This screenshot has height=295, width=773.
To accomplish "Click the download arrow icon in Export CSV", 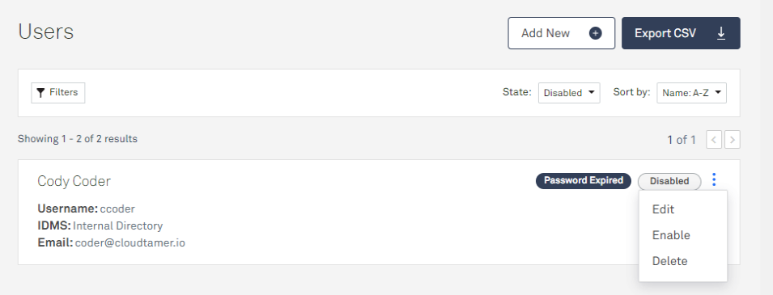I will pyautogui.click(x=720, y=33).
